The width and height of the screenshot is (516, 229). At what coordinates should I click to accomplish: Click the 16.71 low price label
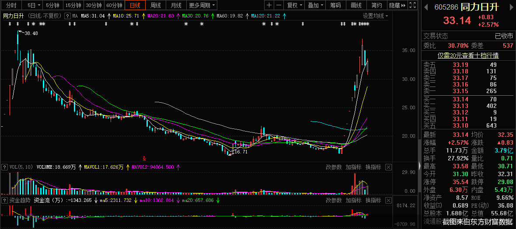pyautogui.click(x=240, y=152)
